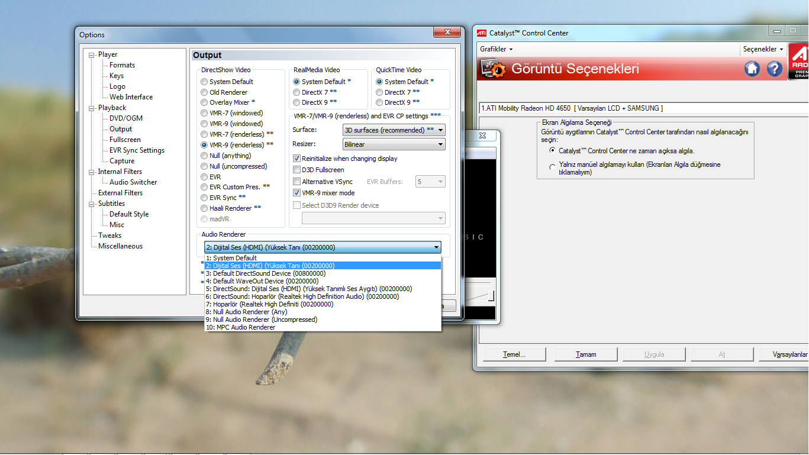809x455 pixels.
Task: Open the Resizer Bilinear dropdown
Action: (394, 144)
